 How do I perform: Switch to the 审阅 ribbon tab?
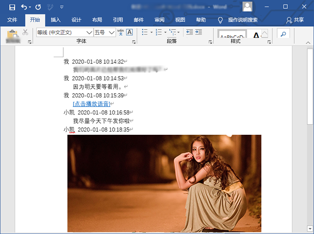click(x=159, y=20)
